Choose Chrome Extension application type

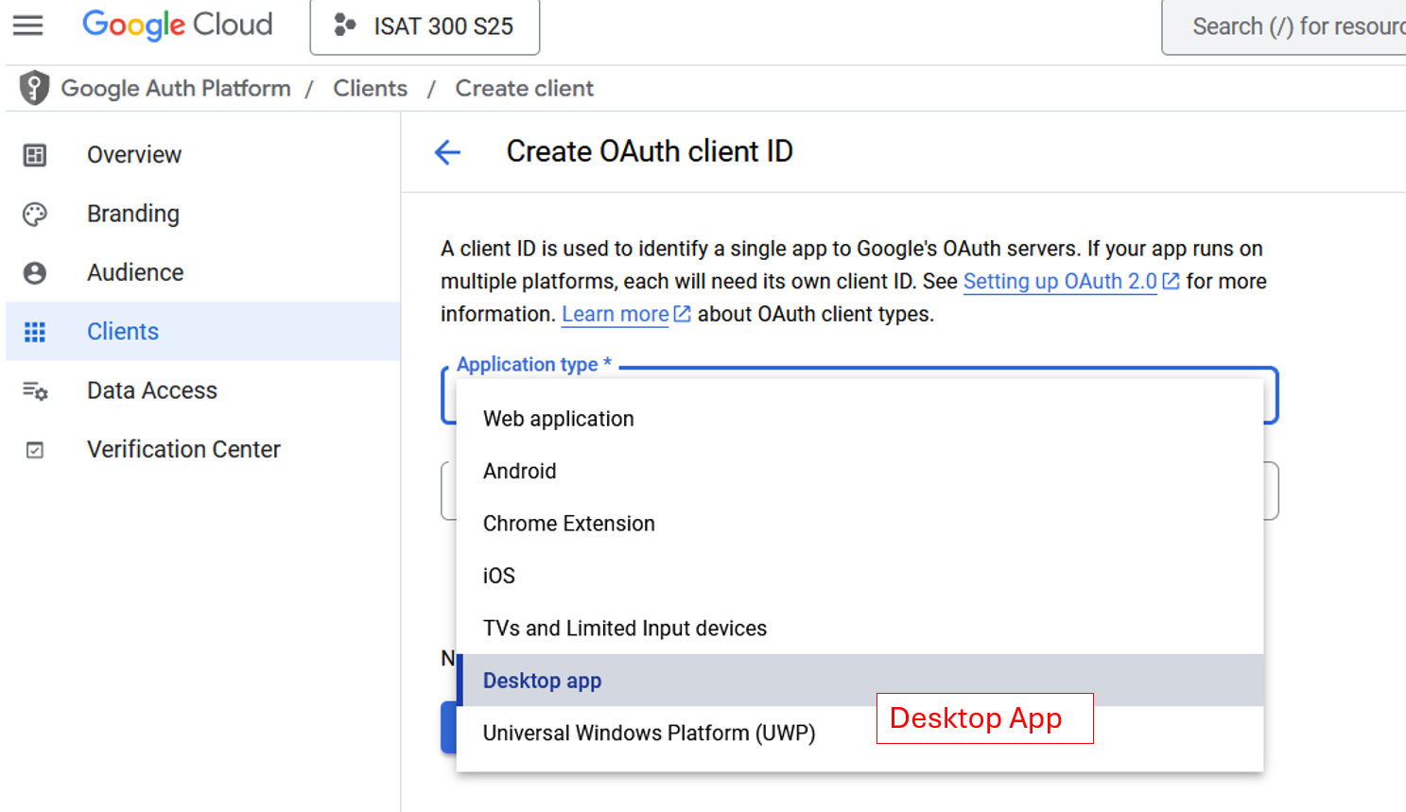[x=859, y=524]
